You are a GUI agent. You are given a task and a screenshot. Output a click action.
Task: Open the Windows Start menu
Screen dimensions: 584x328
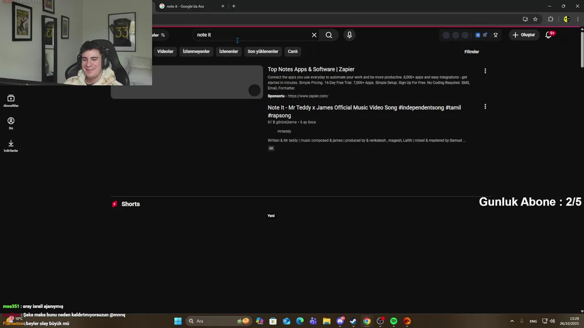[x=178, y=321]
